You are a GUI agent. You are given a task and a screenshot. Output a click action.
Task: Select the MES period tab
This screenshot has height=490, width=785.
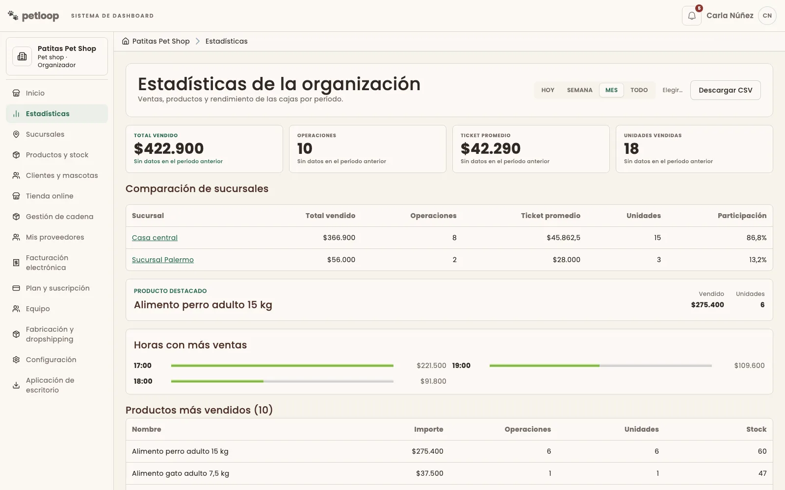pyautogui.click(x=611, y=90)
